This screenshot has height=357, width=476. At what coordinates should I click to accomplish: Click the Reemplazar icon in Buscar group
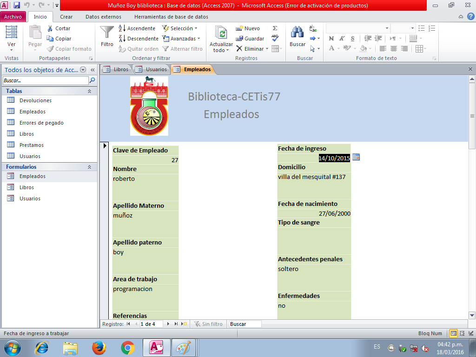click(313, 28)
